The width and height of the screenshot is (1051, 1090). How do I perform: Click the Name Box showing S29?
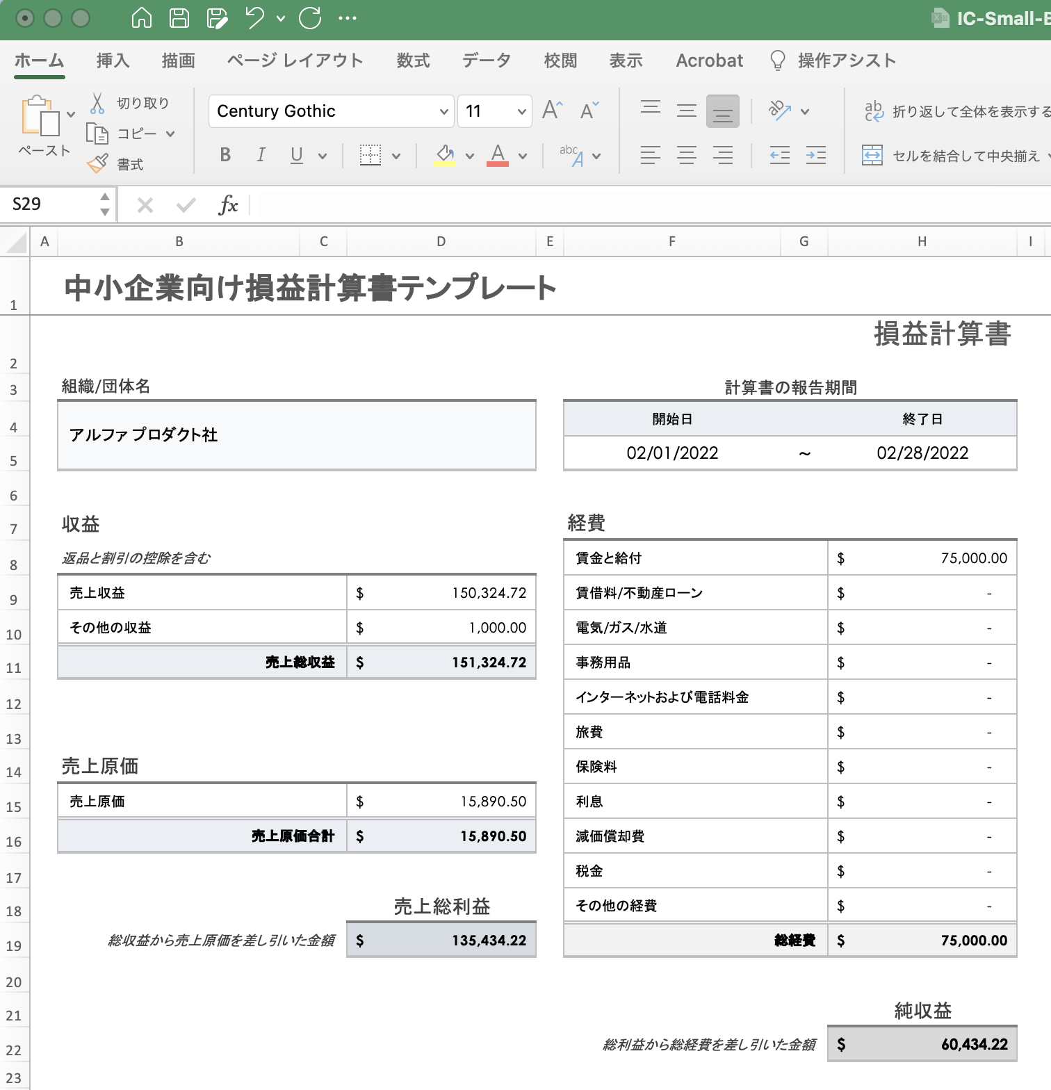pos(52,204)
